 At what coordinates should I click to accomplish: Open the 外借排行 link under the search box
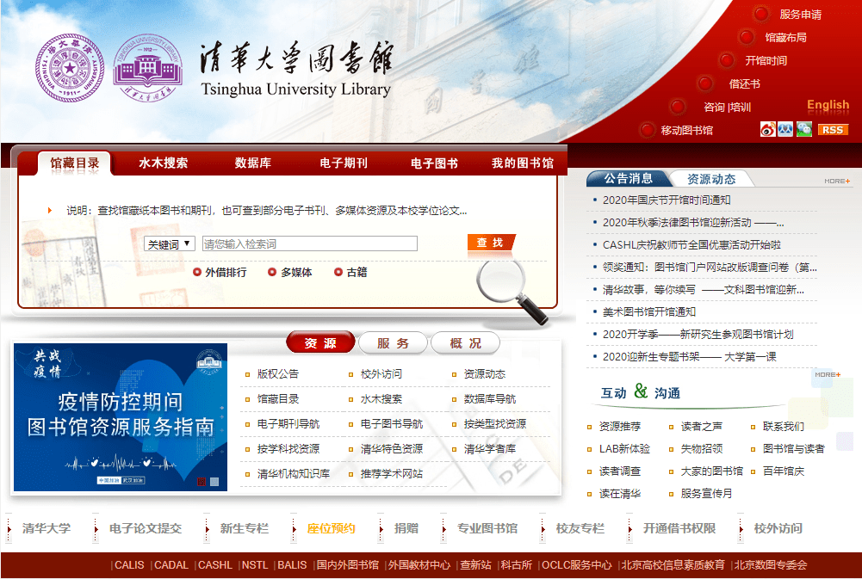tap(226, 273)
